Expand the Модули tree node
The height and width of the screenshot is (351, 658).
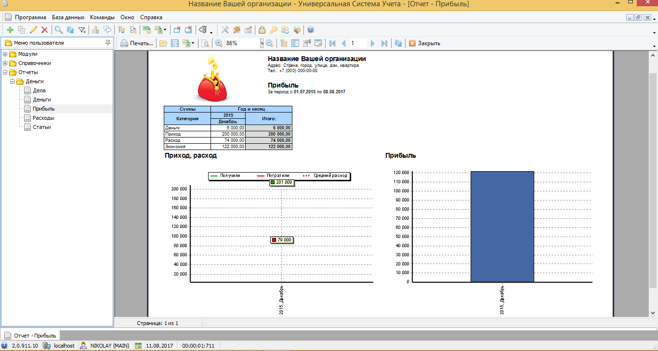pos(5,54)
